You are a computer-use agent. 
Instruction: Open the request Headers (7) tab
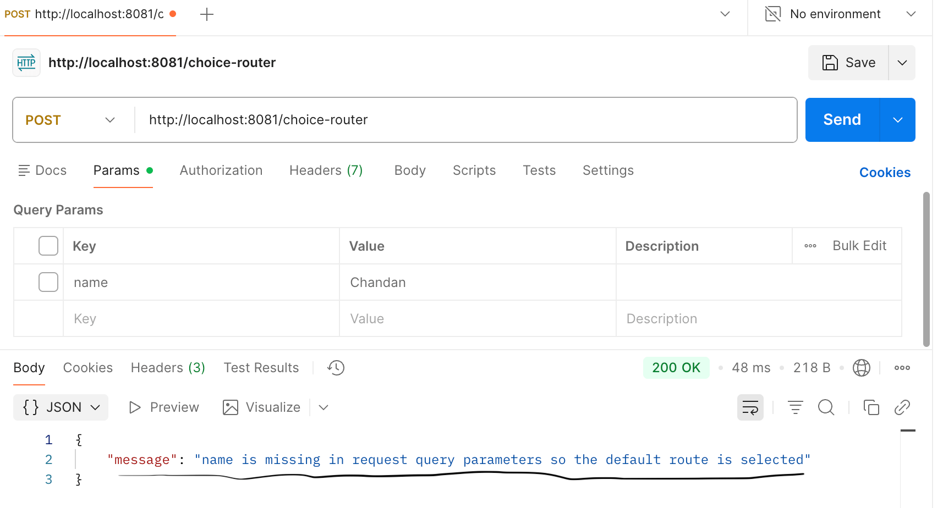pyautogui.click(x=326, y=170)
